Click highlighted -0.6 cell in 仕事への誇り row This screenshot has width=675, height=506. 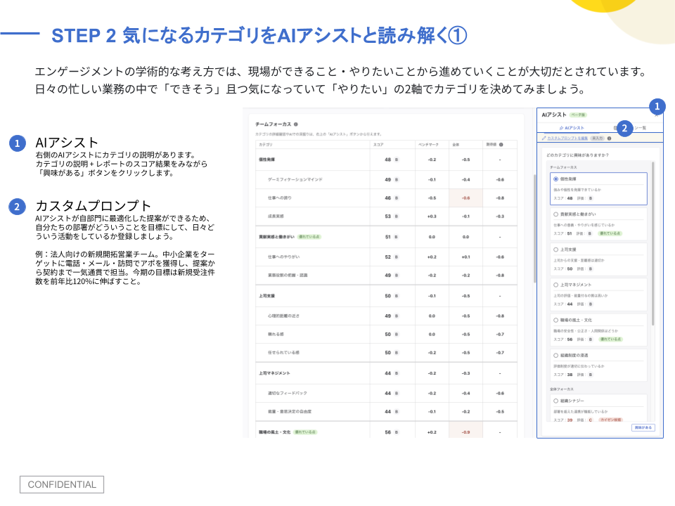[x=465, y=198]
